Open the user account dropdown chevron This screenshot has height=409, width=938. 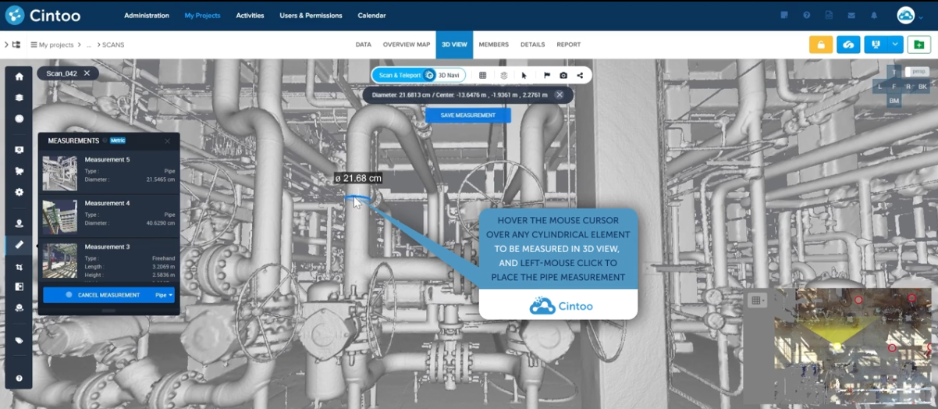click(x=921, y=16)
